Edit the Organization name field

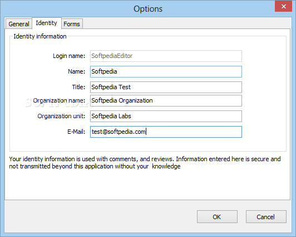pyautogui.click(x=166, y=100)
